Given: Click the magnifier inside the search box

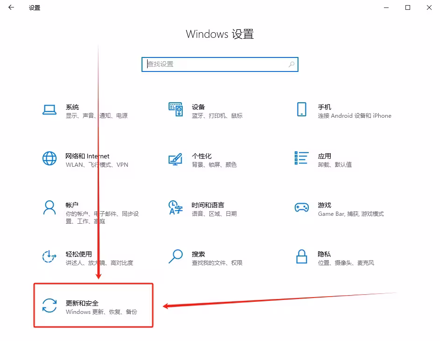Looking at the screenshot, I should coord(291,64).
